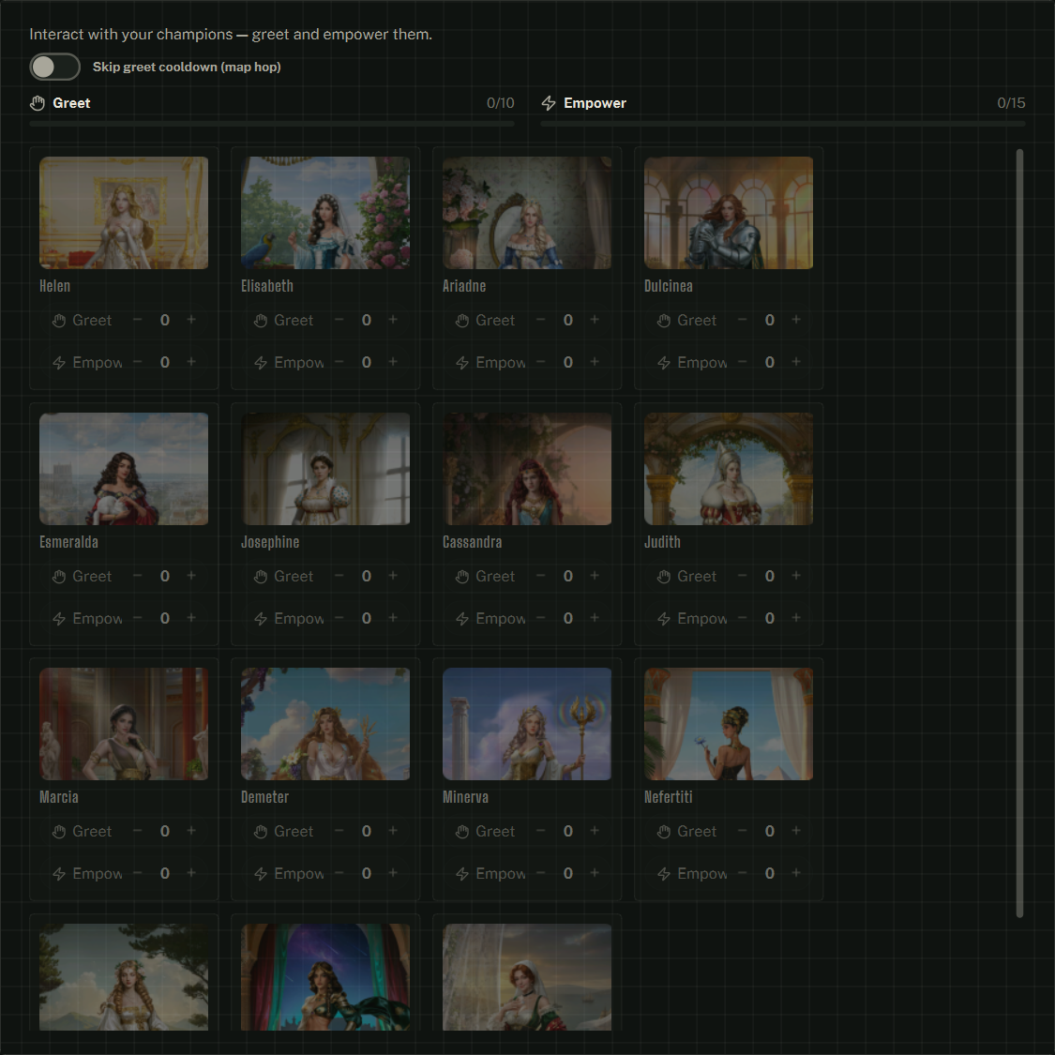Click Marcia's Greet hand icon
The height and width of the screenshot is (1055, 1055).
pos(59,833)
